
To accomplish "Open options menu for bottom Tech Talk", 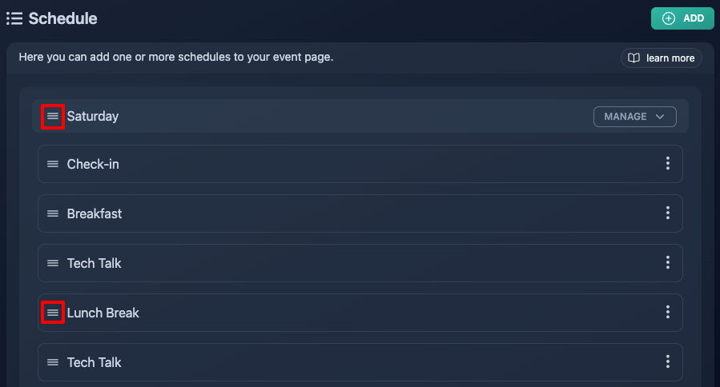I will click(x=668, y=361).
